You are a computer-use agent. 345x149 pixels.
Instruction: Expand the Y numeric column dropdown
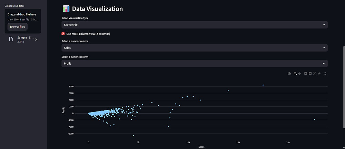194,64
